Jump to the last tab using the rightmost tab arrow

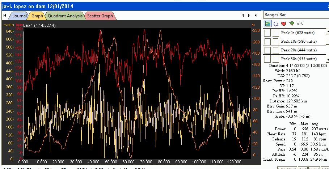click(x=256, y=16)
